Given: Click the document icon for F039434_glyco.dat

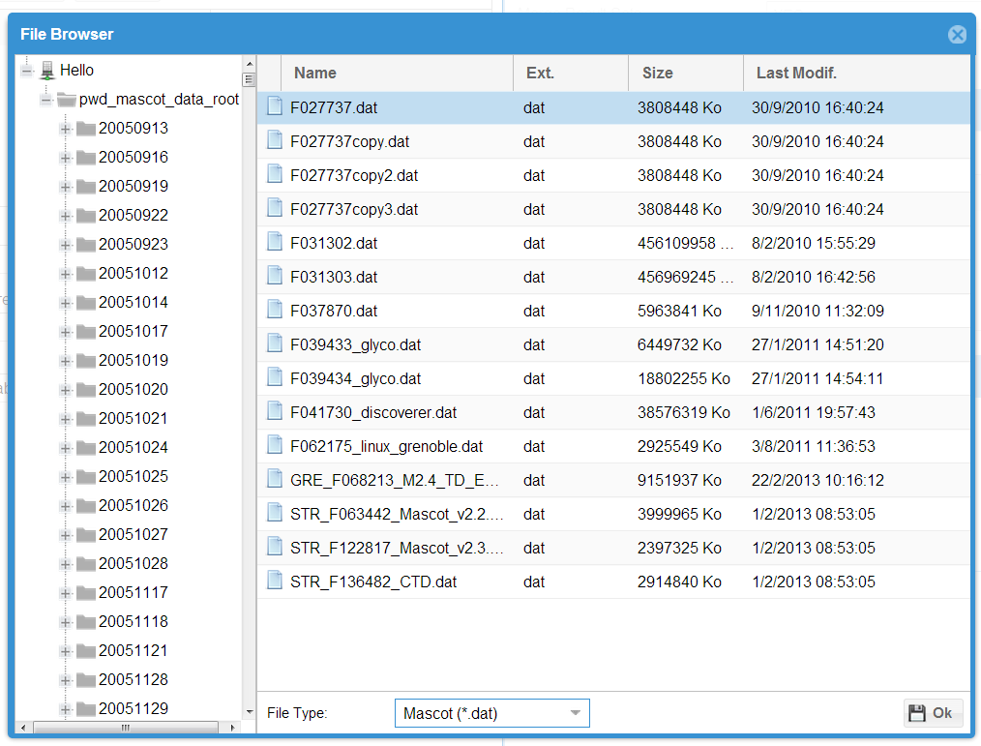Looking at the screenshot, I should tap(275, 378).
